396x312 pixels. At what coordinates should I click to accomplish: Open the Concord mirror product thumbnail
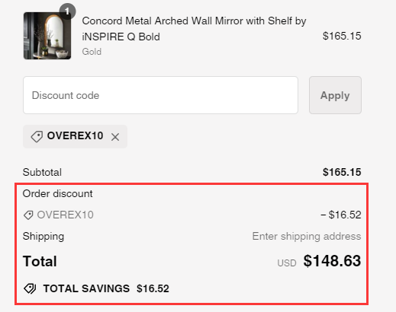[47, 36]
